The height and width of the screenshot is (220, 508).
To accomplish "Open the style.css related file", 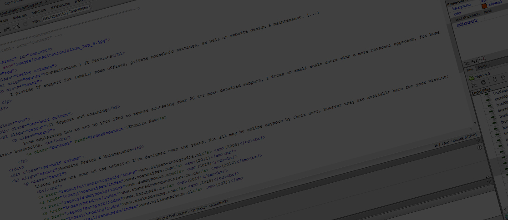I will 20,17.
